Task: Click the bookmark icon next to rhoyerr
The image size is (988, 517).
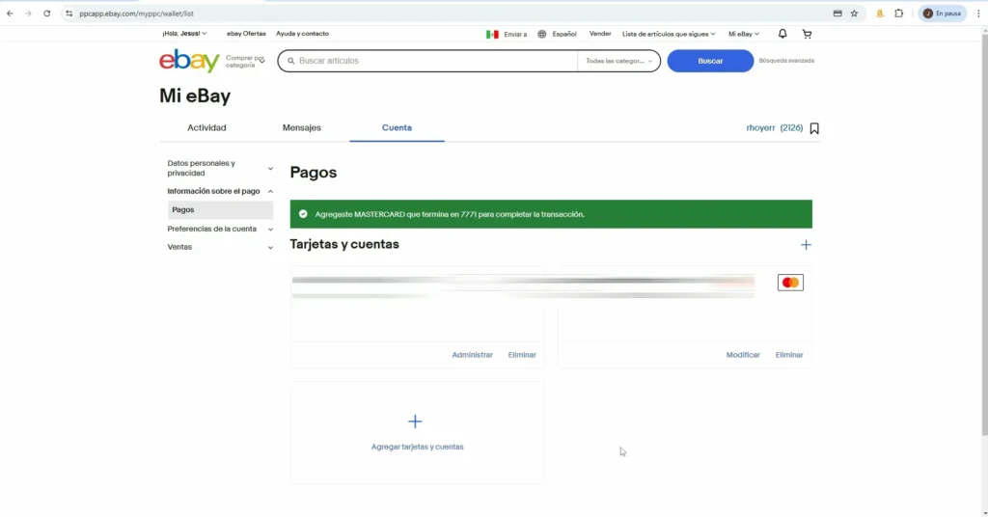Action: click(814, 128)
